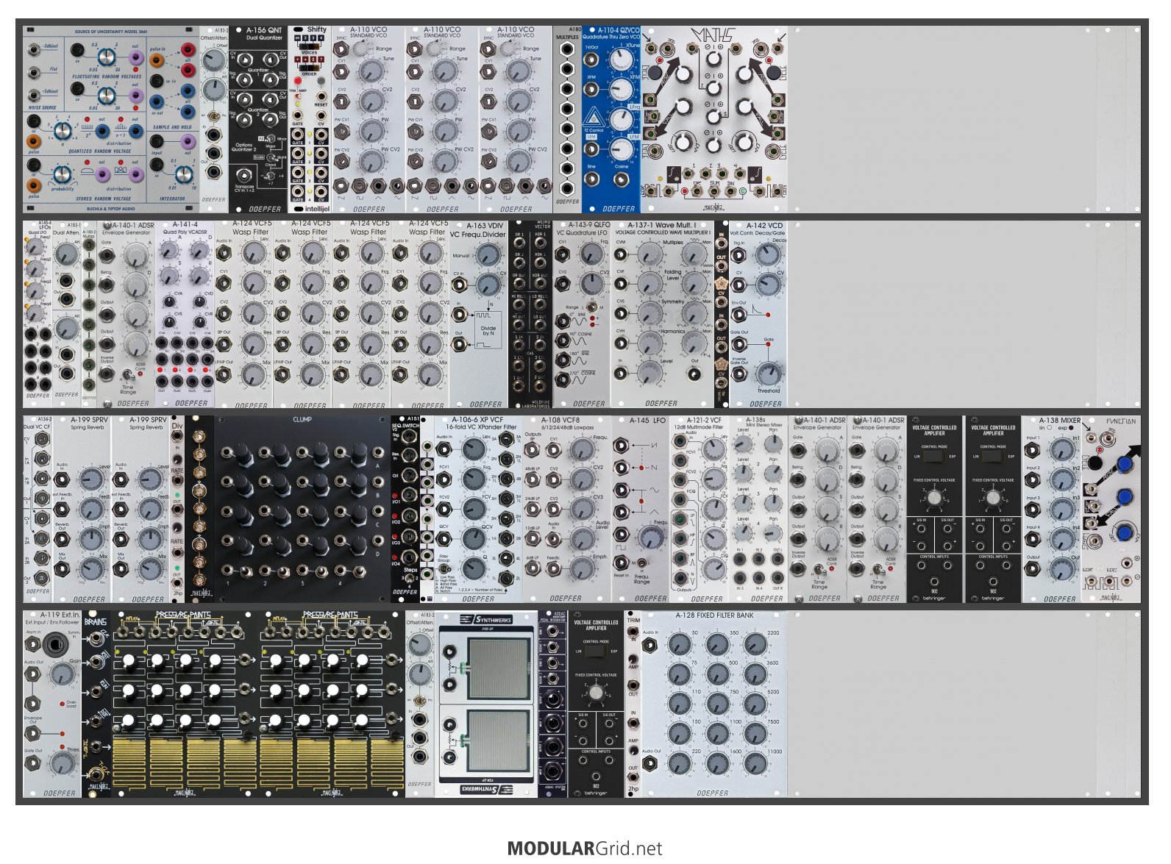Select the Brains module
The image size is (1171, 864).
pyautogui.click(x=96, y=704)
